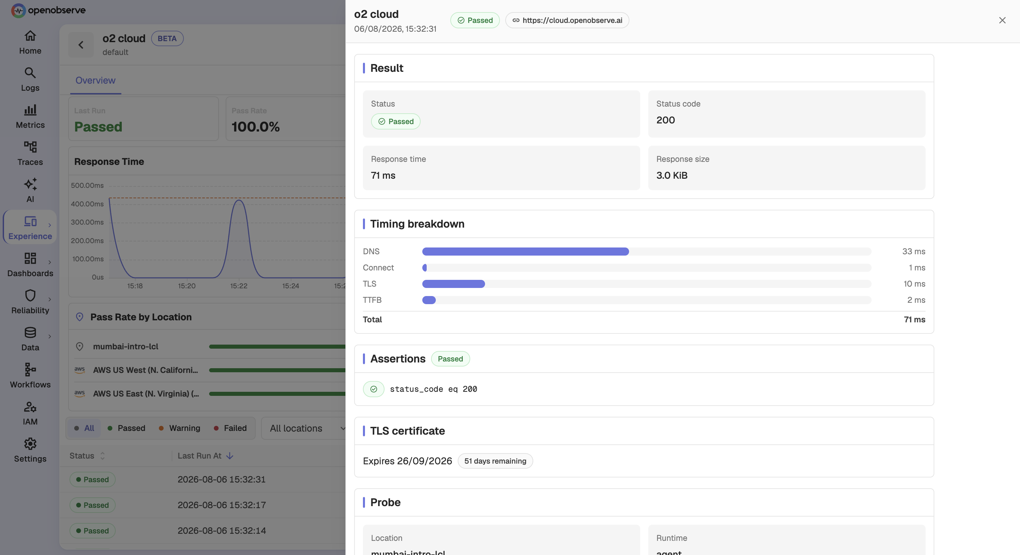Click the Passed badge in panel header
Image resolution: width=1020 pixels, height=555 pixels.
click(x=475, y=20)
